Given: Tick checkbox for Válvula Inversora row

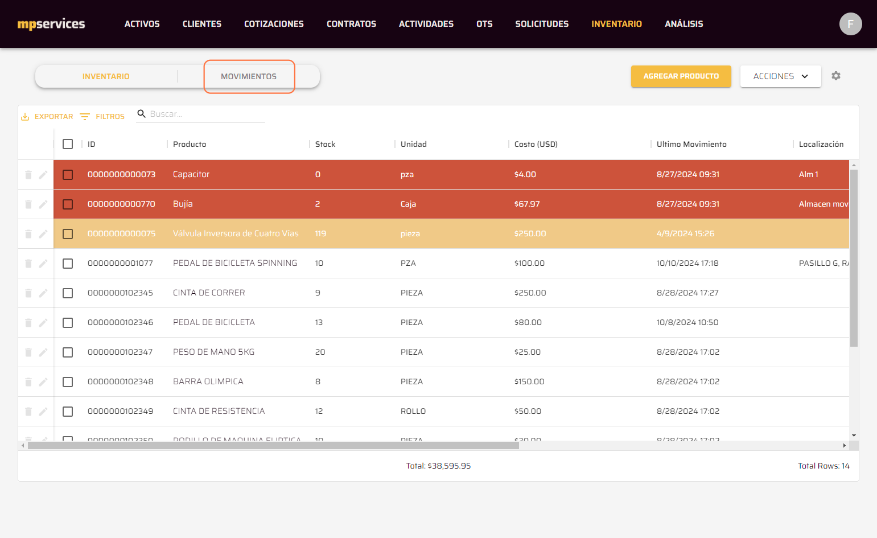Looking at the screenshot, I should [x=68, y=234].
